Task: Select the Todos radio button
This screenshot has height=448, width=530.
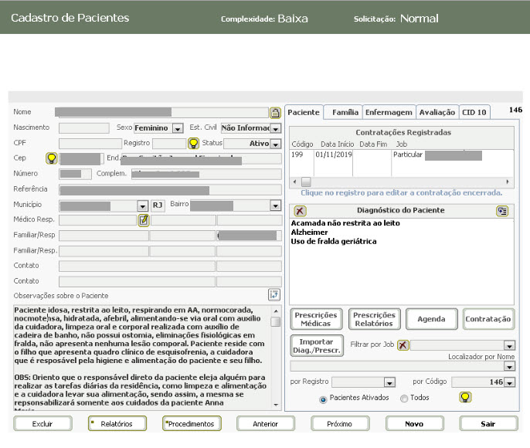Action: click(404, 399)
